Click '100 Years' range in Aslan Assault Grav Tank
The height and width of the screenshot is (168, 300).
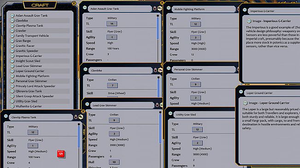coord(113,49)
